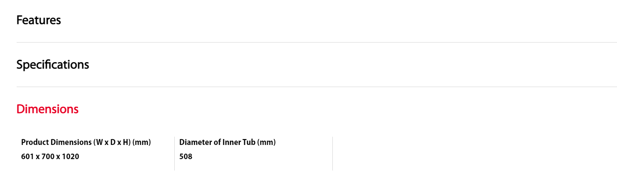Click (mm) in the Diameter label
The height and width of the screenshot is (193, 617).
click(266, 142)
